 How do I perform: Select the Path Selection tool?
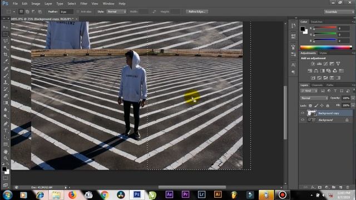[x=6, y=137]
